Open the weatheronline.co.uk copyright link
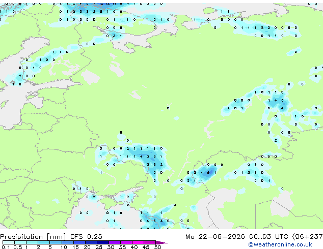This screenshot has height=249, width=323. [x=280, y=244]
